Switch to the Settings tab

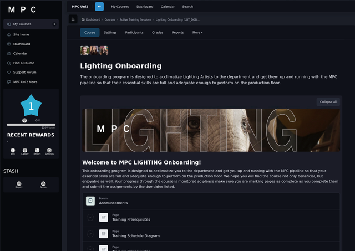[x=110, y=32]
